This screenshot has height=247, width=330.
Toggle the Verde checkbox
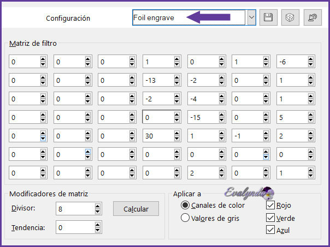[270, 218]
